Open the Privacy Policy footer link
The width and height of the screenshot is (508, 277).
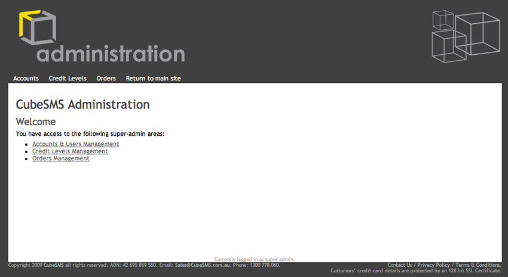point(433,265)
